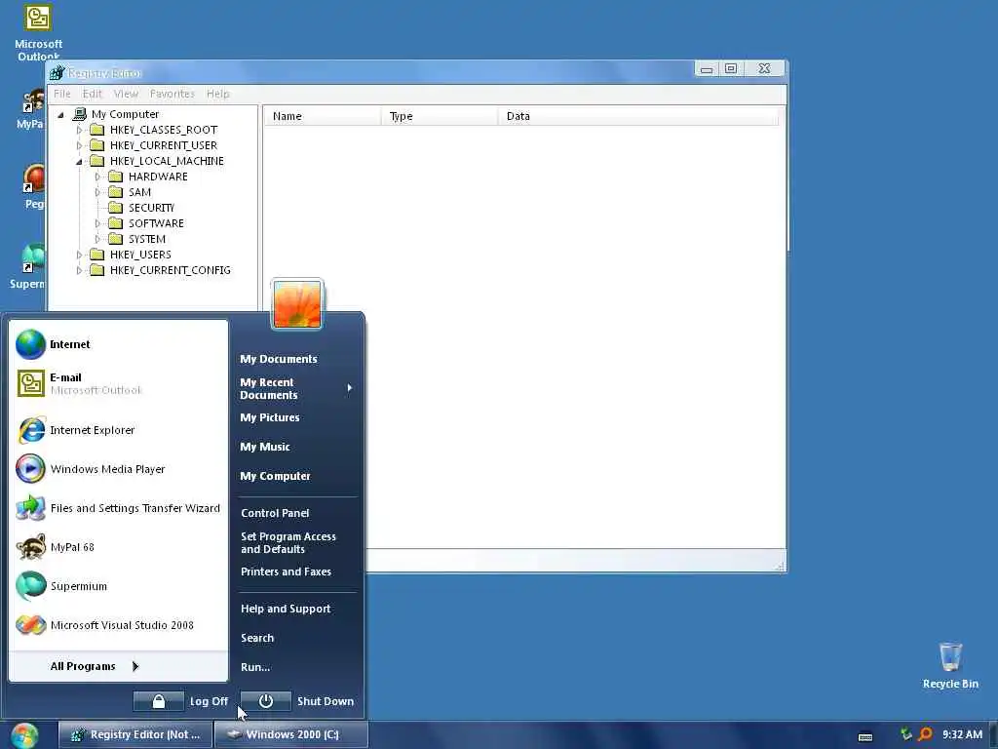998x749 pixels.
Task: Open Search from Start menu
Action: [x=257, y=638]
